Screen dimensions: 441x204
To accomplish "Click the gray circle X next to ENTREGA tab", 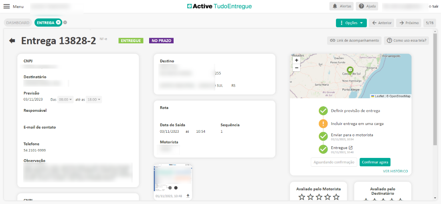I will (65, 22).
